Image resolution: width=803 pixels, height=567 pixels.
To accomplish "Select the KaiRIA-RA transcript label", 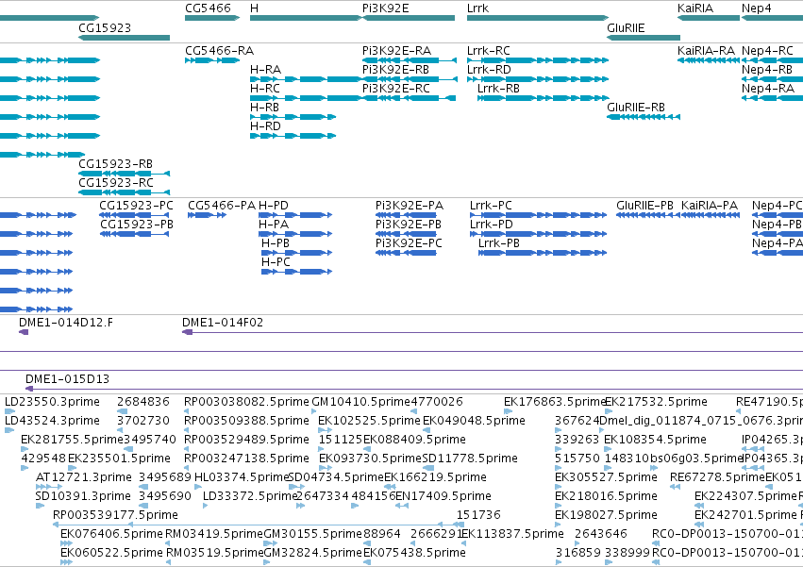I will point(706,50).
